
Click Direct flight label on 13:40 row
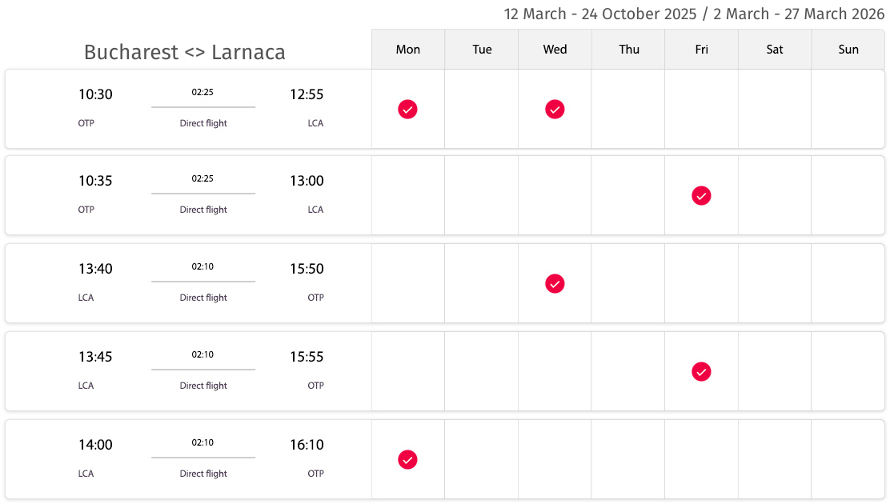[x=203, y=298]
